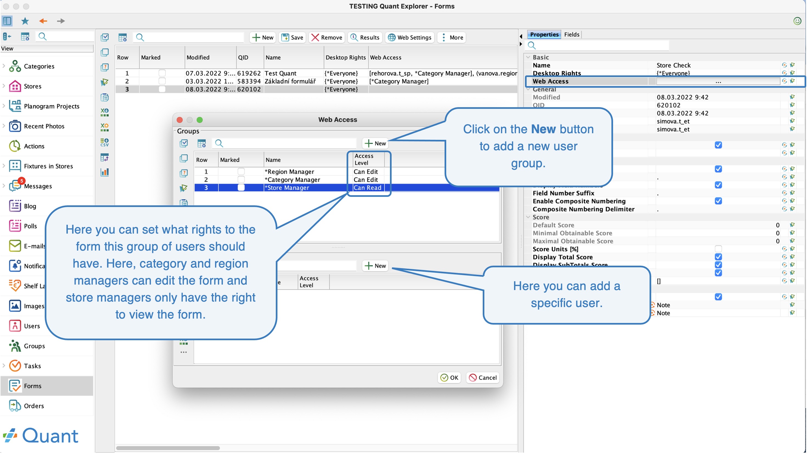Open Tasks in the sidebar
The image size is (809, 454).
coord(32,366)
